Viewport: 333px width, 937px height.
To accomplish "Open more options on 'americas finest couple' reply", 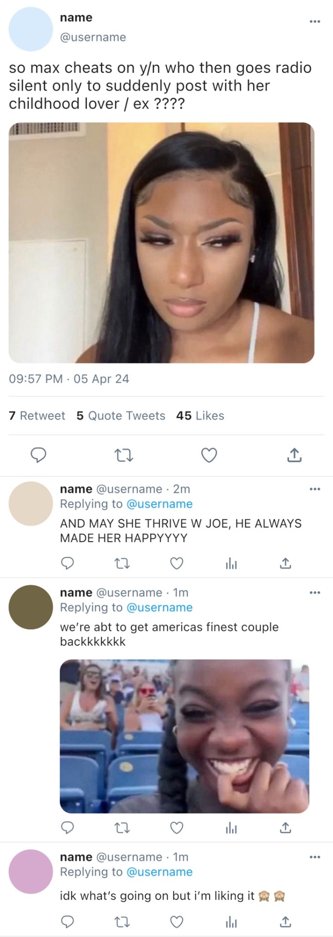I will [x=315, y=592].
